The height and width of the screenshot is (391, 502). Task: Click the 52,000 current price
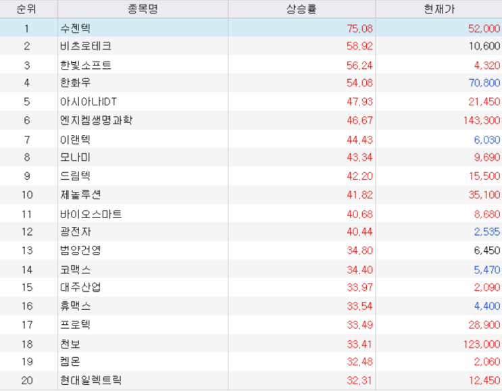point(484,28)
